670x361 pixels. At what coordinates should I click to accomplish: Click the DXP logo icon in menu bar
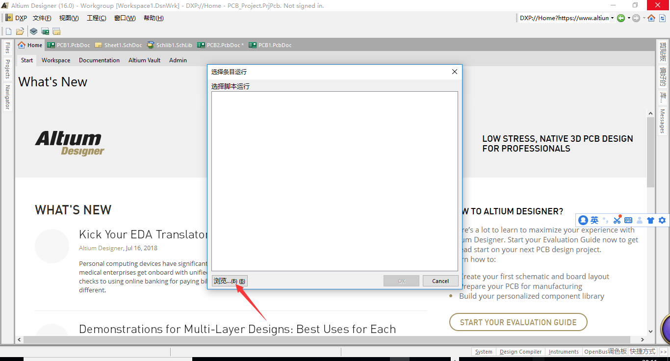[9, 18]
